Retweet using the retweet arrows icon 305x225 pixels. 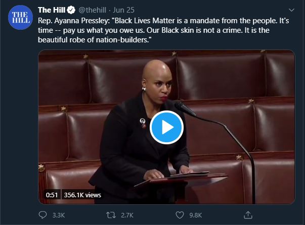click(x=111, y=215)
